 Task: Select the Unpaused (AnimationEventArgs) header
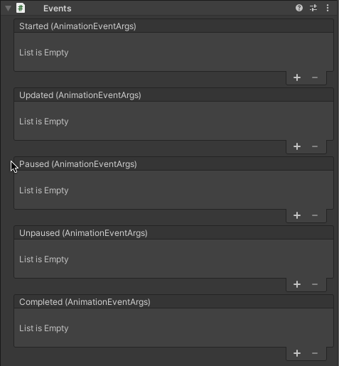click(x=173, y=233)
